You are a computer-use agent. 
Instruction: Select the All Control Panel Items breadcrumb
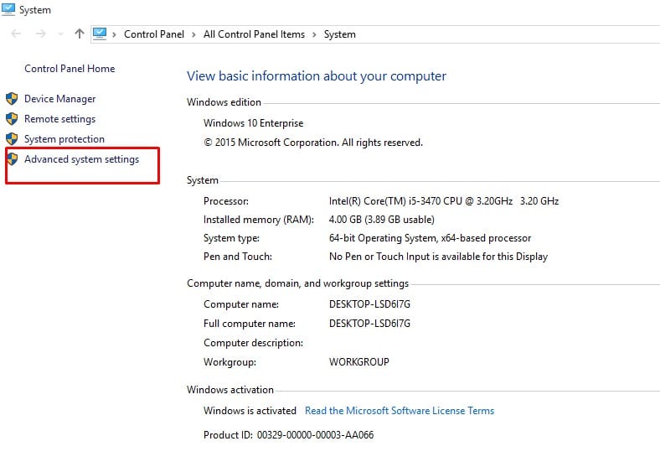(255, 34)
